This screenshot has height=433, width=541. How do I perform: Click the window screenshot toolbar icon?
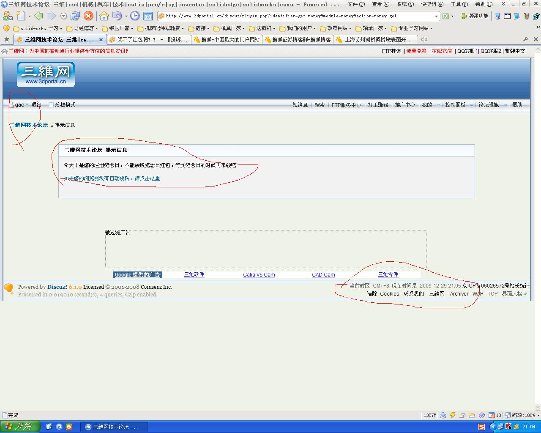point(507,16)
